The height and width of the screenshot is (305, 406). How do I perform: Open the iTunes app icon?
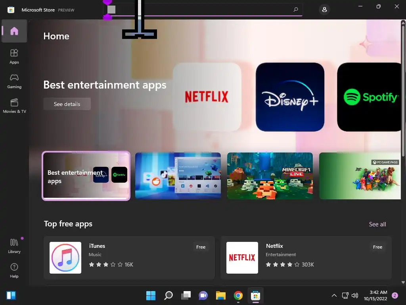[65, 257]
